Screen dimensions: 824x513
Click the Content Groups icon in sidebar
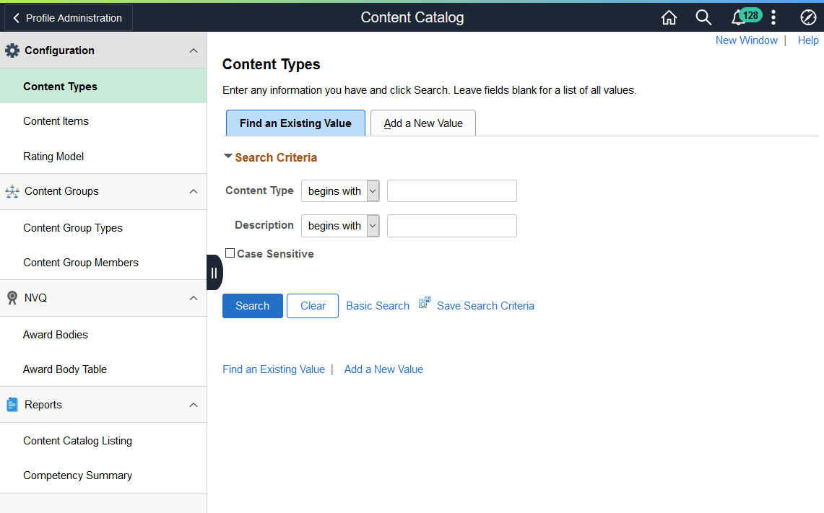pyautogui.click(x=12, y=191)
